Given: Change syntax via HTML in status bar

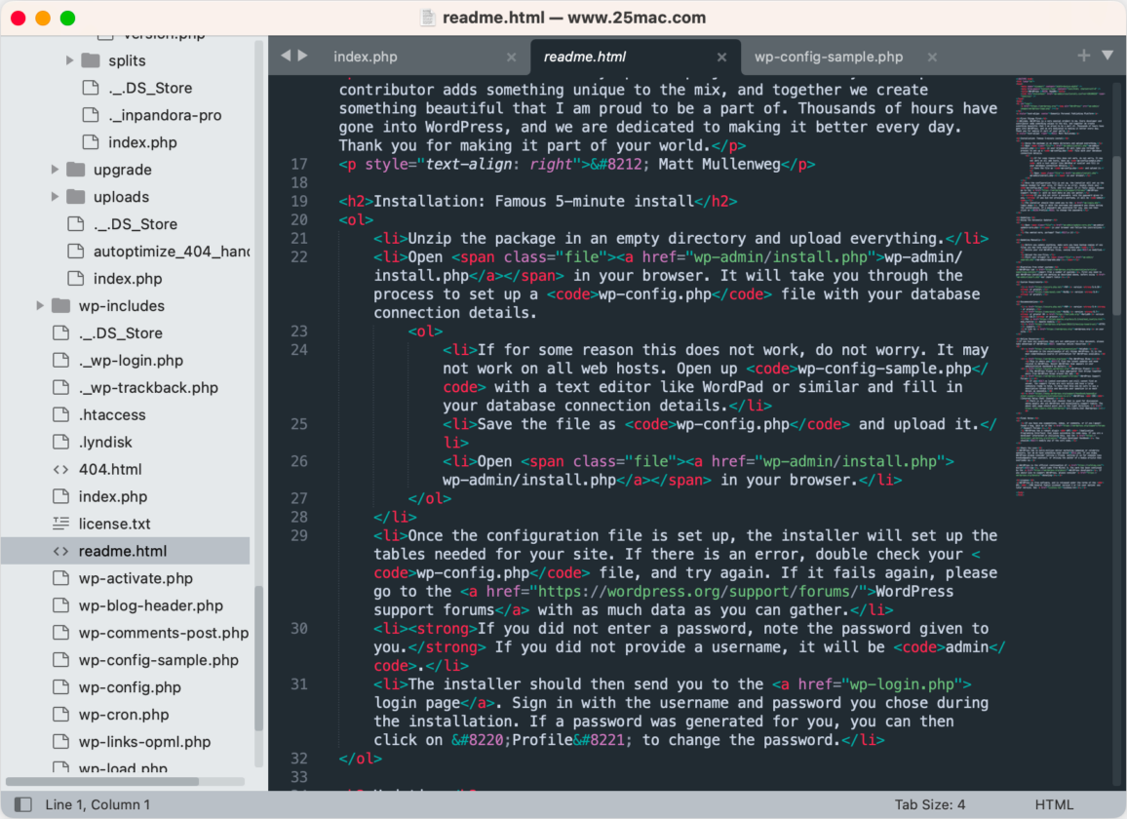Looking at the screenshot, I should [1054, 804].
